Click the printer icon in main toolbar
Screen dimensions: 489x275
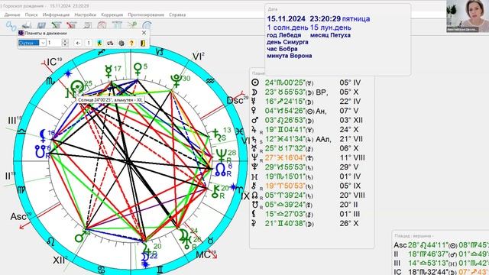click(27, 25)
